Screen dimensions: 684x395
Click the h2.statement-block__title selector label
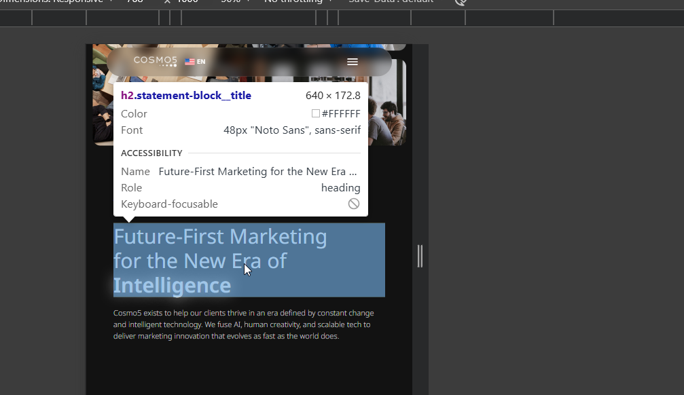[186, 96]
